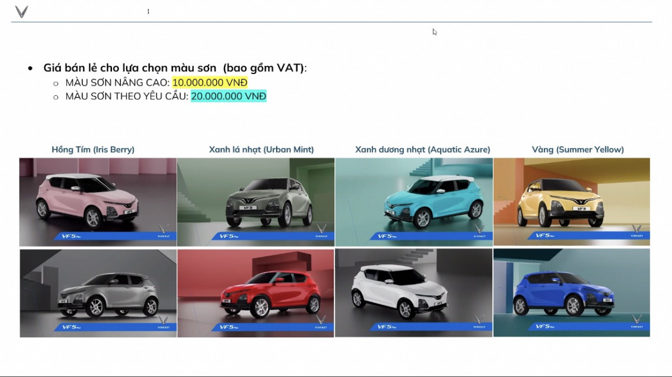Image resolution: width=672 pixels, height=377 pixels.
Task: Click the highlighted price 20.000.000 VNĐ
Action: (228, 96)
